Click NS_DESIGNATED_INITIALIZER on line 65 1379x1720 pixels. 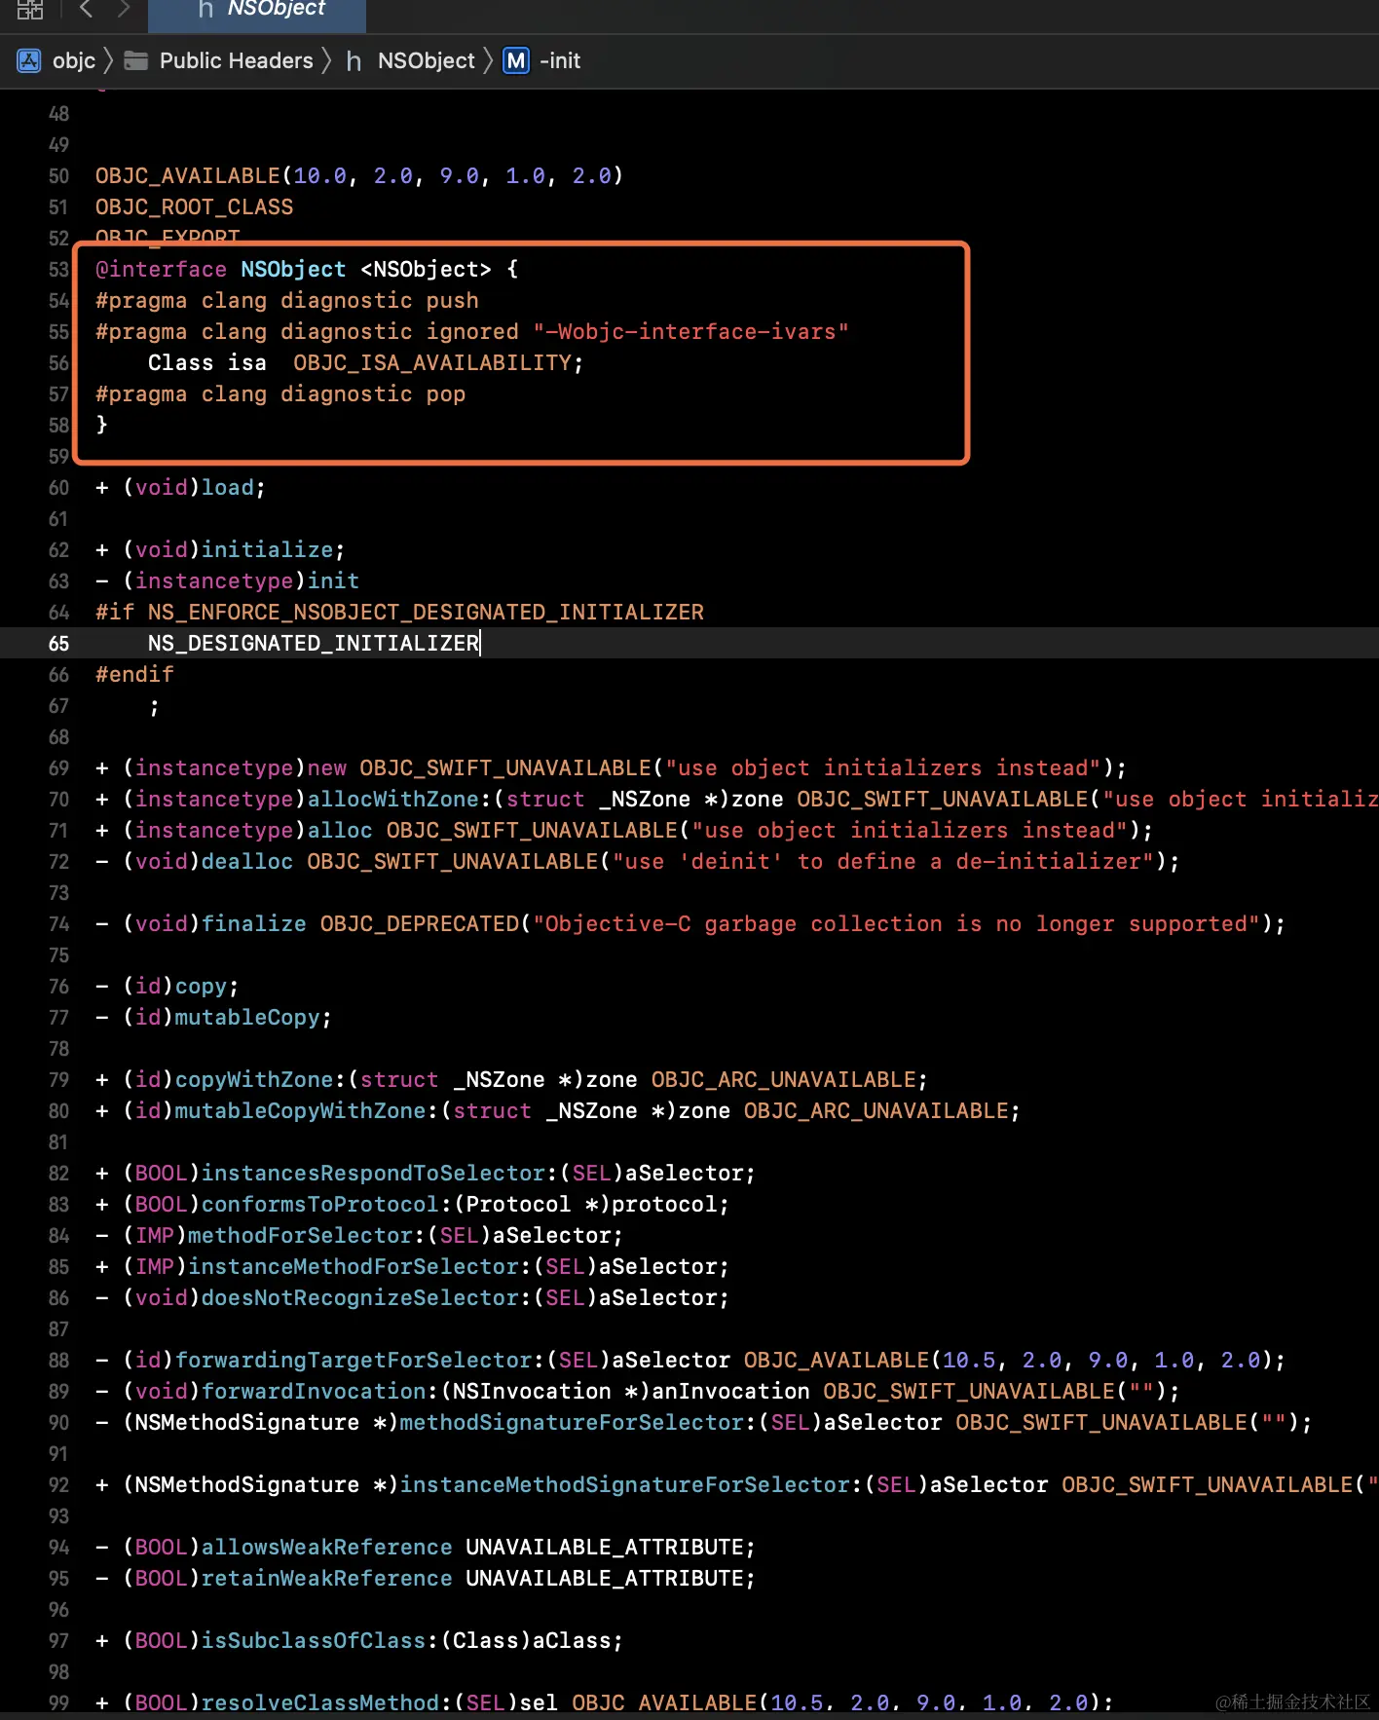(314, 644)
